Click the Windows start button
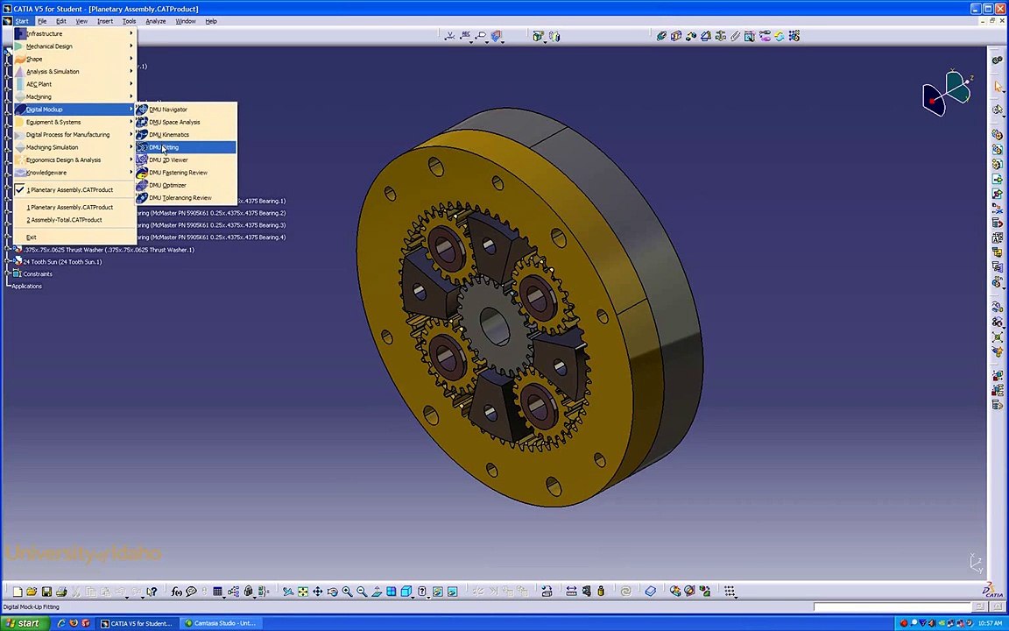Viewport: 1009px width, 631px height. coord(25,623)
